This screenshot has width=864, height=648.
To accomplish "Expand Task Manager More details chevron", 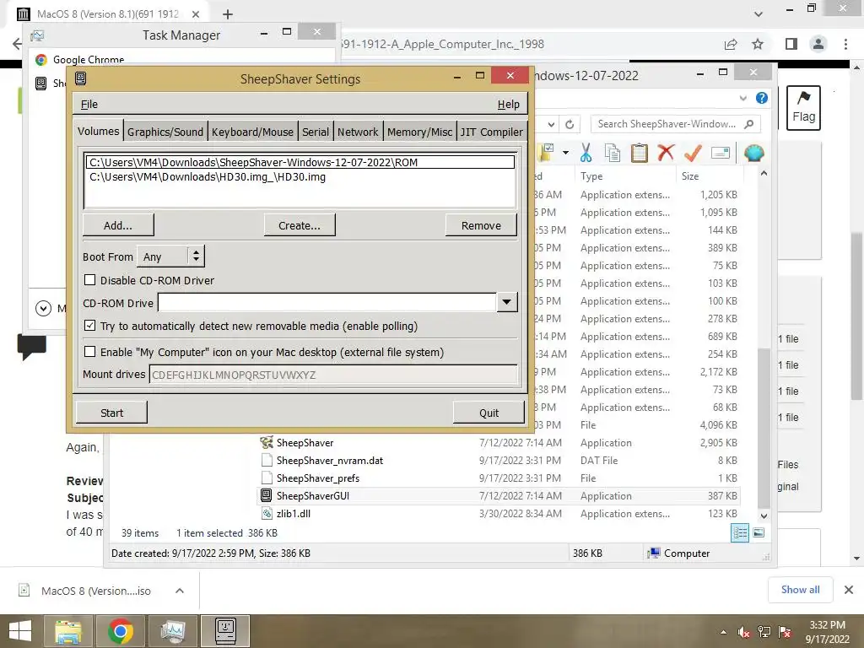I will pyautogui.click(x=43, y=308).
